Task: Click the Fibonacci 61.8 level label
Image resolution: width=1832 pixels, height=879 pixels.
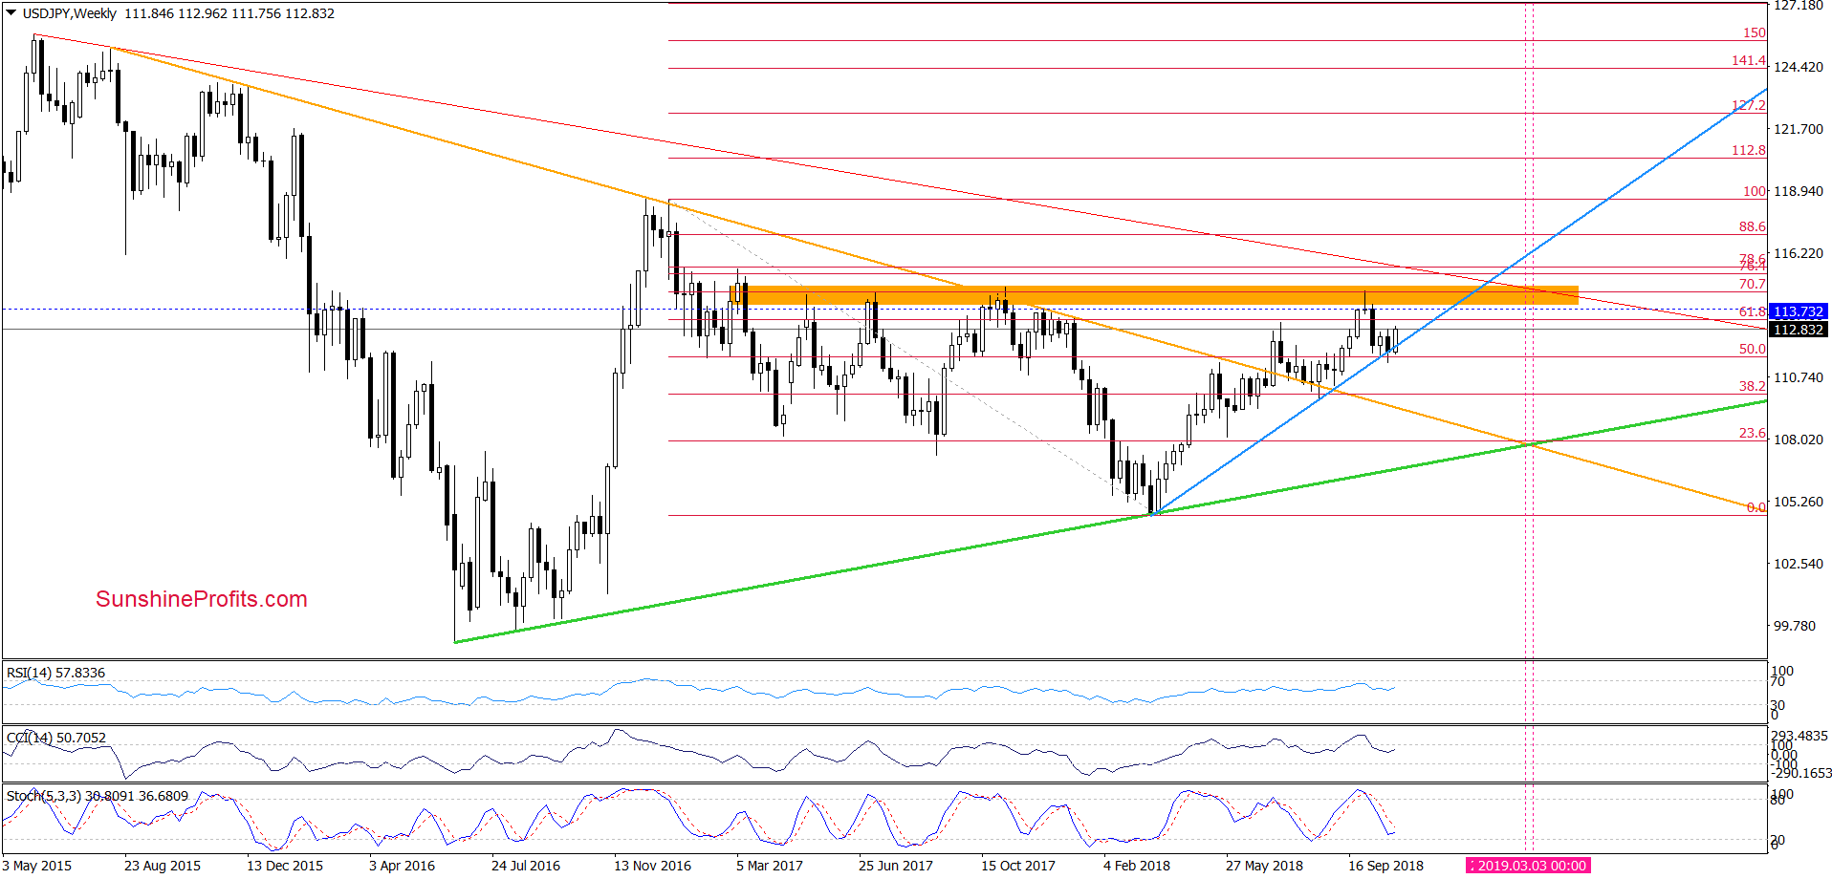Action: pyautogui.click(x=1752, y=312)
